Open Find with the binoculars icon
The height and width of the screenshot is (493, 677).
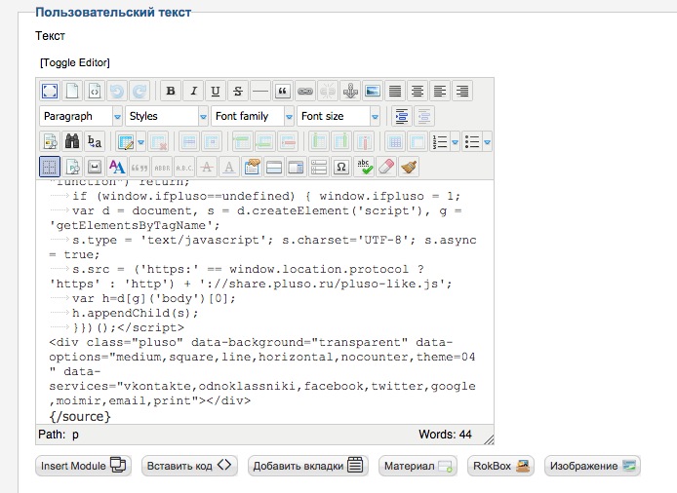coord(72,141)
